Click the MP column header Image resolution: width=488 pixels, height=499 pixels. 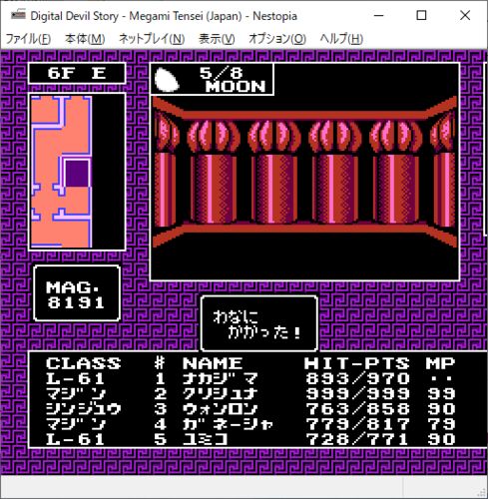pos(440,363)
